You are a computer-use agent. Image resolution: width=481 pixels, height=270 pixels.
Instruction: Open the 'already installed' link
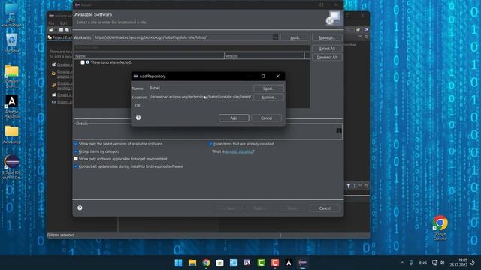pos(239,151)
